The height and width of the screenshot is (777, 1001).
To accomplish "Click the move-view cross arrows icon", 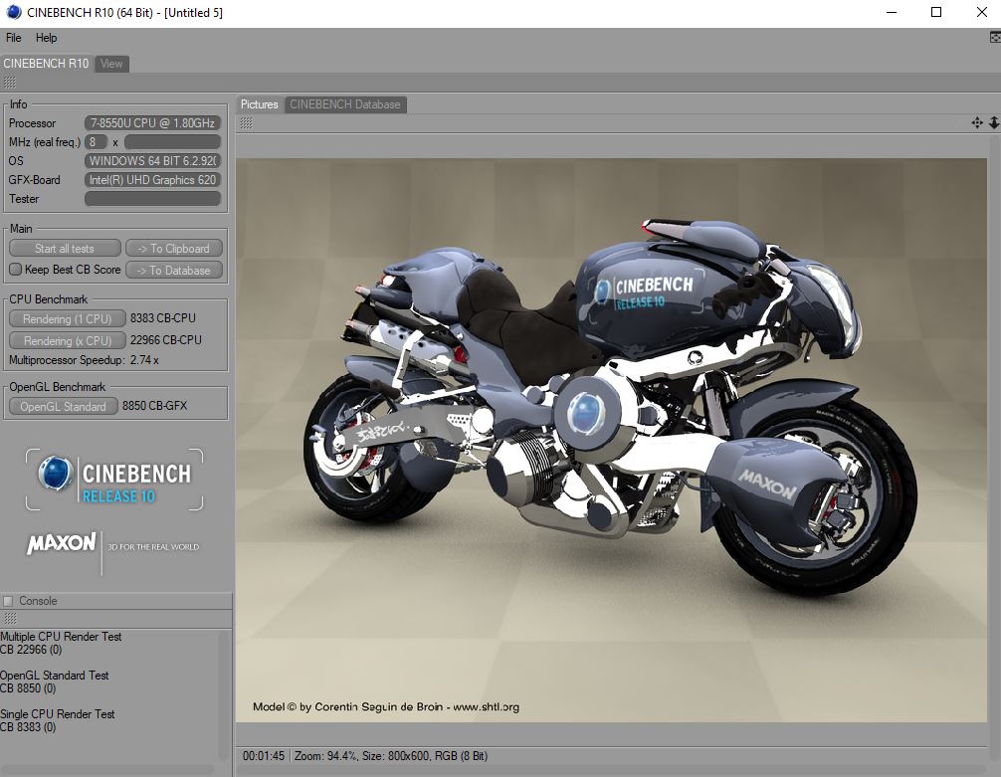I will pos(977,122).
